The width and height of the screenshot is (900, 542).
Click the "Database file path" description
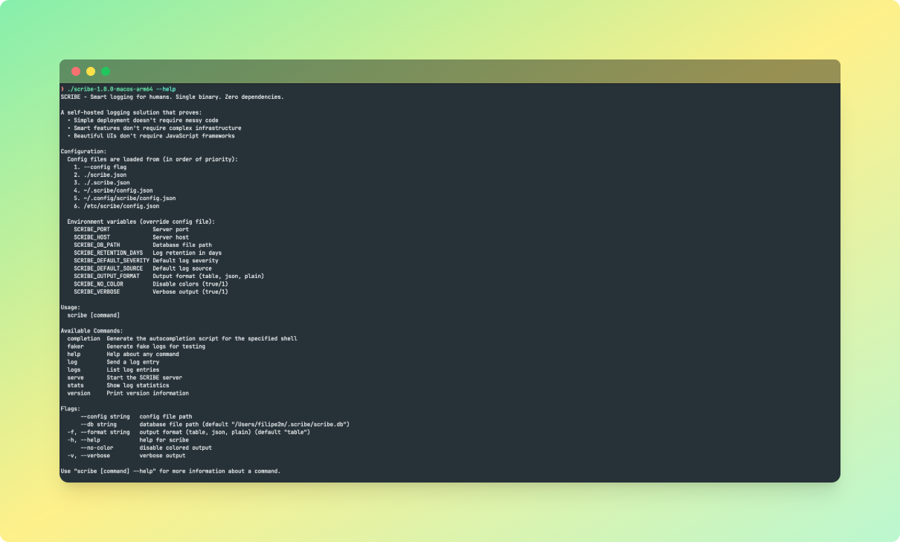tap(182, 245)
